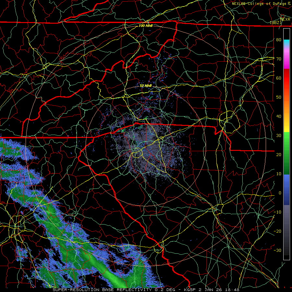This screenshot has width=292, height=292.
Task: Click the '0.2 DEG' elevation angle text
Action: click(x=165, y=290)
